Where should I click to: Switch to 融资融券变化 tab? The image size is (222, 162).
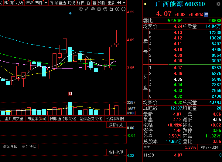pos(91,119)
